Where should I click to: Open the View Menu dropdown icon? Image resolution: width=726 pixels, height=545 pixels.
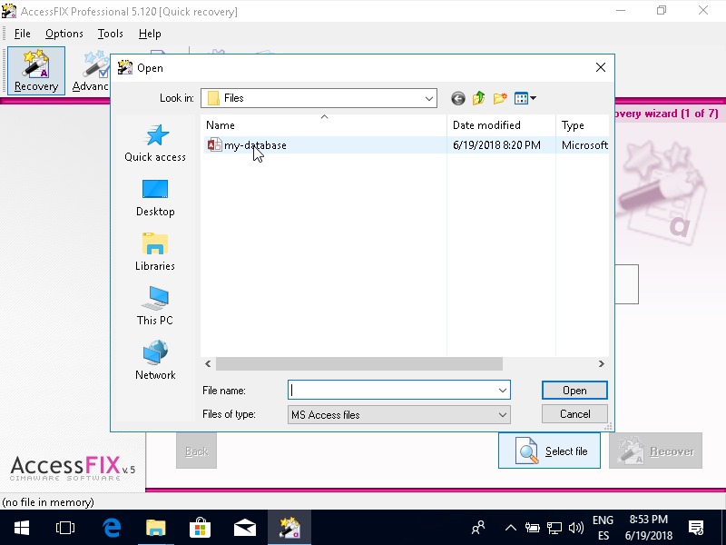click(525, 98)
